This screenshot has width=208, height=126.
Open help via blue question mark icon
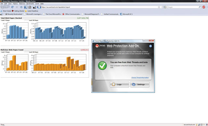150,46
